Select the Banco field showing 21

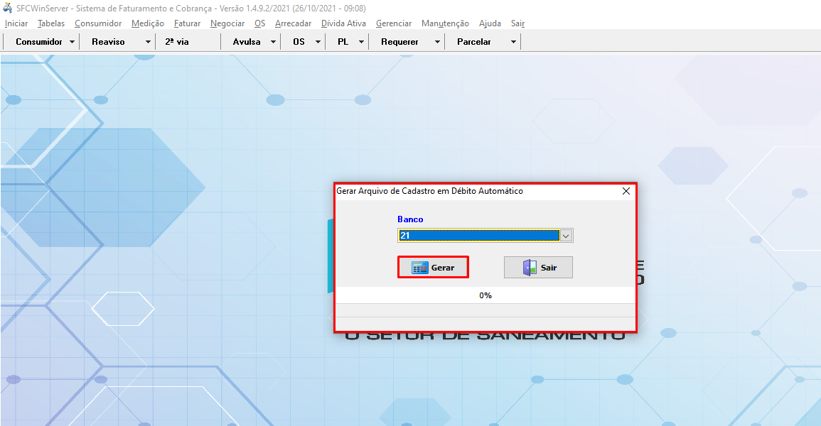point(478,236)
